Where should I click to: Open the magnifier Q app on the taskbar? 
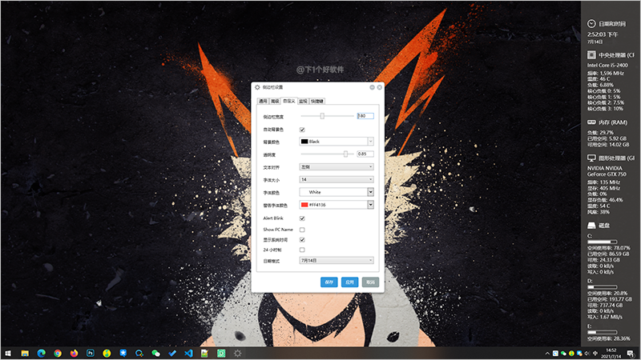(x=139, y=354)
